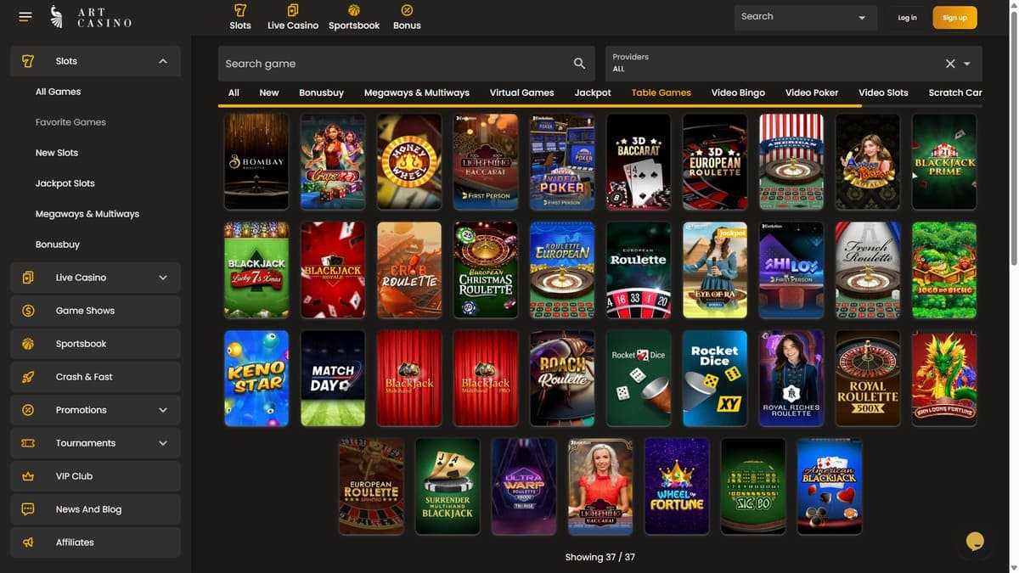Open the hamburger menu icon
This screenshot has height=573, width=1019.
click(25, 17)
